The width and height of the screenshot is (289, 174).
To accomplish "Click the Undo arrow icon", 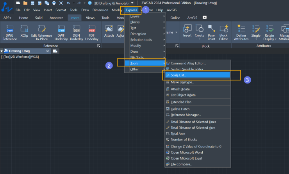I will coord(68,3).
